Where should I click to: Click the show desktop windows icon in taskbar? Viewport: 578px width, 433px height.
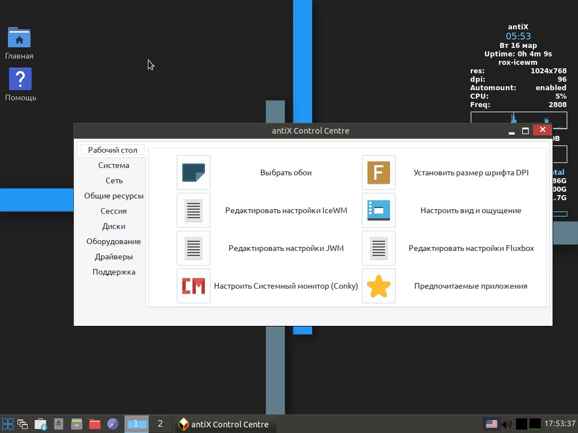tap(23, 424)
